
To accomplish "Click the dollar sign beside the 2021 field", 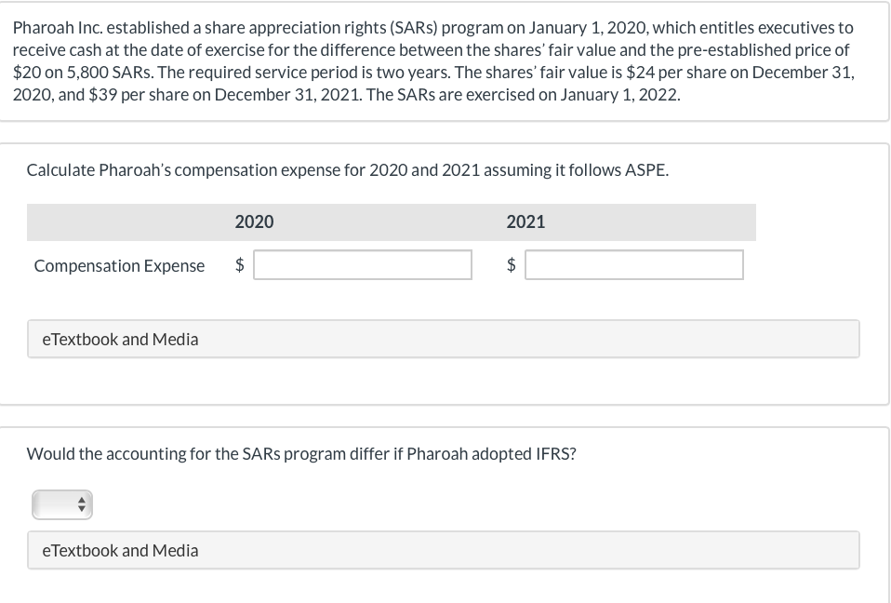I will click(509, 265).
